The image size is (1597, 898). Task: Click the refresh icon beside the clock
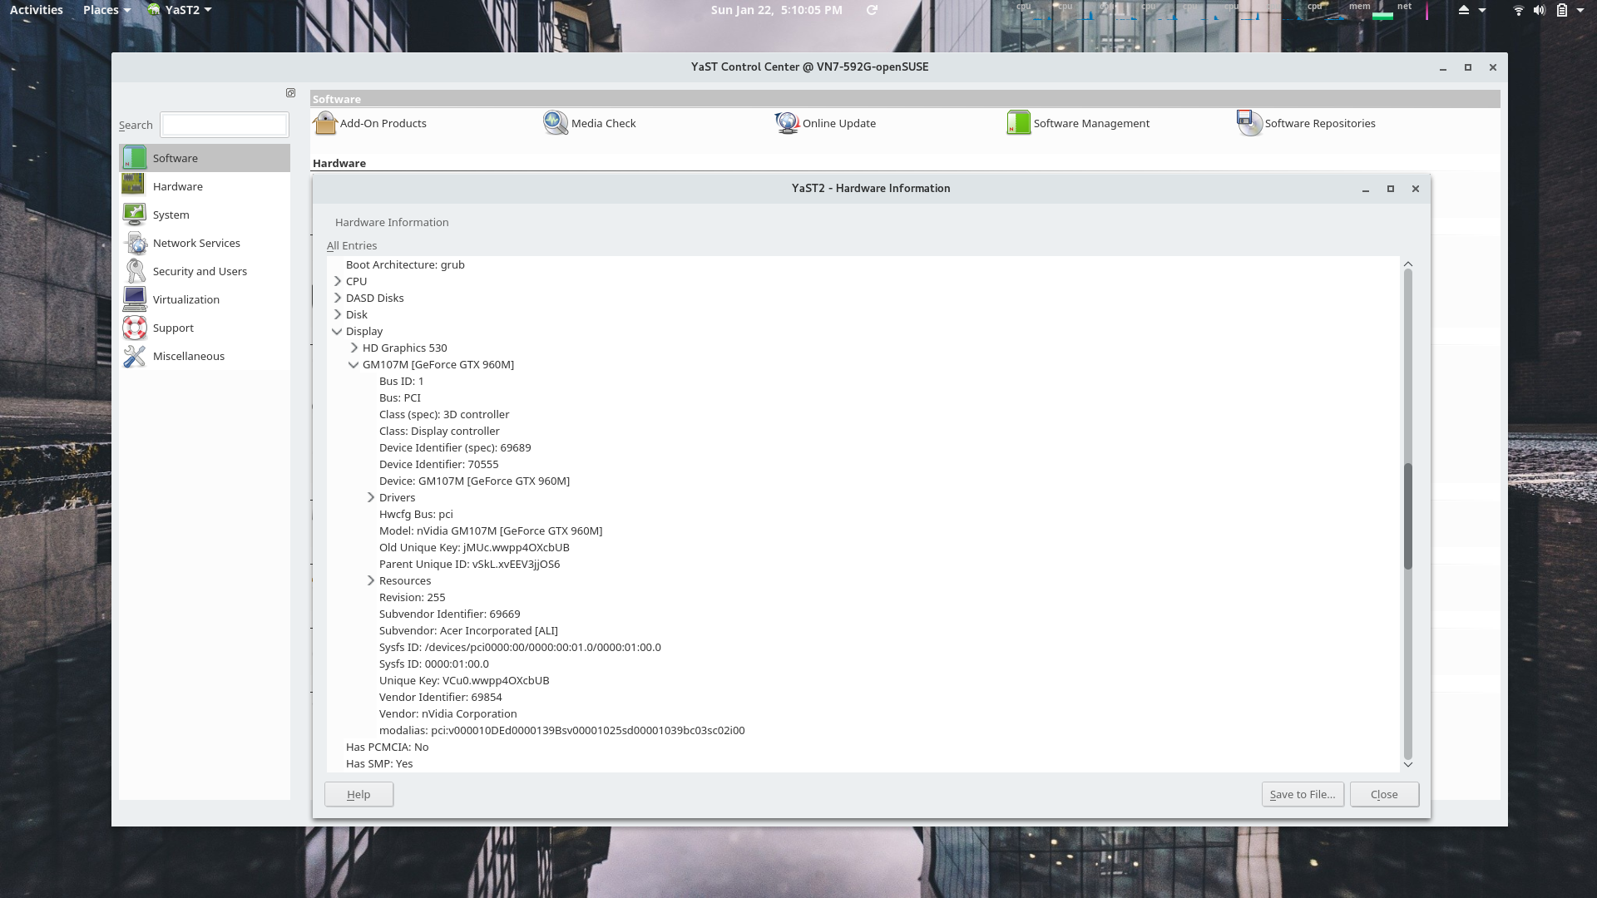tap(872, 10)
